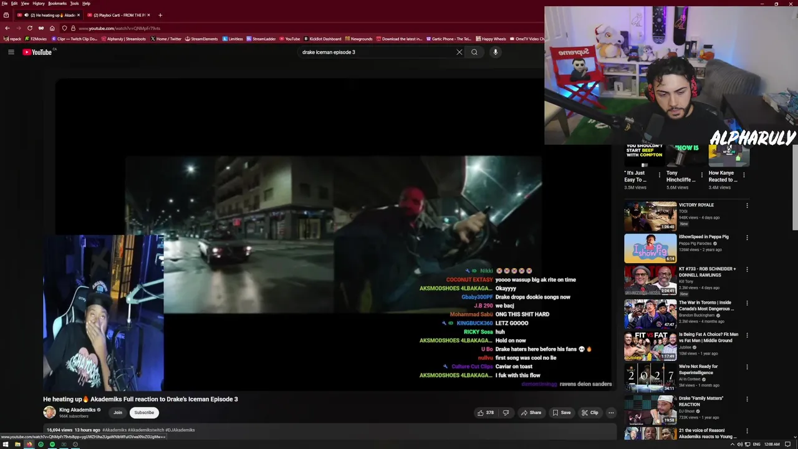Open the YouTube guide hamburger menu
The height and width of the screenshot is (449, 798).
pos(11,52)
